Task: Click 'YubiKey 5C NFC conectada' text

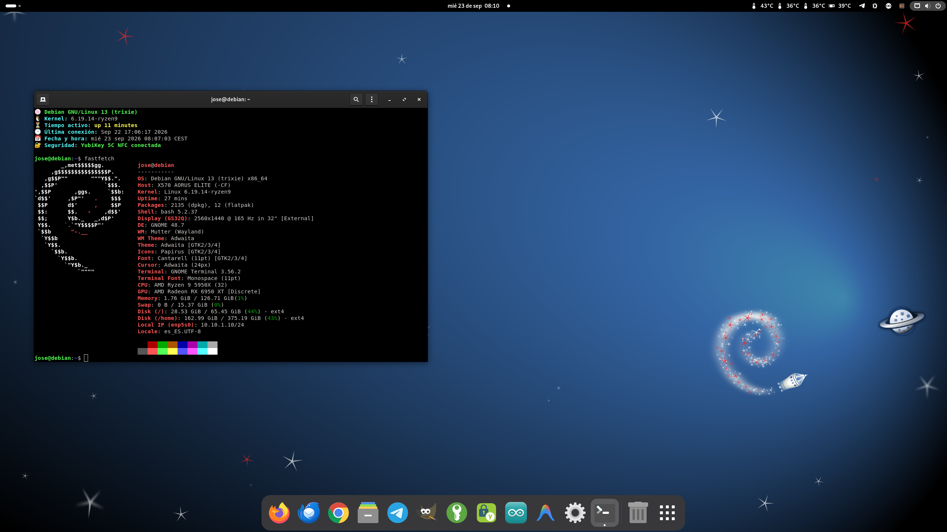Action: pos(121,145)
